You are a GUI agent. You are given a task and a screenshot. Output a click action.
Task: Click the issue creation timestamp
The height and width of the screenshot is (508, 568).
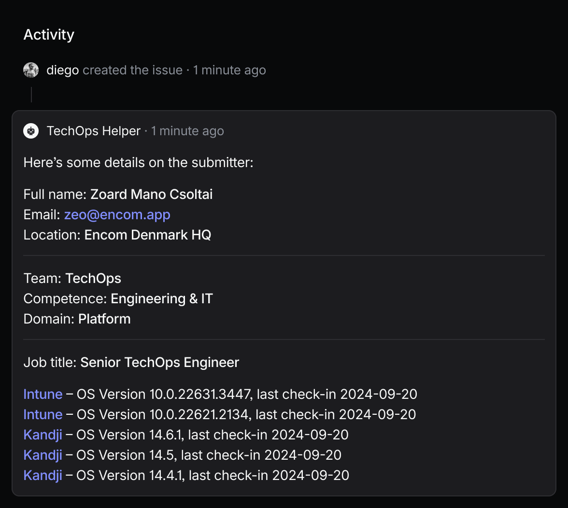click(229, 70)
